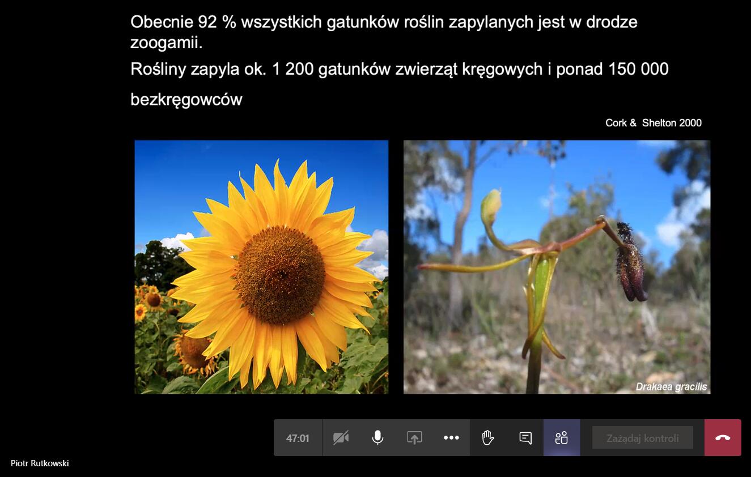Hide the participants panel
Viewport: 751px width, 477px height.
click(562, 438)
